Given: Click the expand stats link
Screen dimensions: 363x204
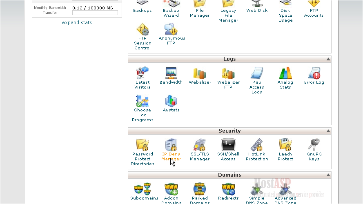Looking at the screenshot, I should (77, 22).
